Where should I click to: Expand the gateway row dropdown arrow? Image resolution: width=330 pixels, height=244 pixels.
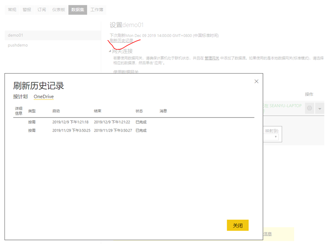(x=320, y=108)
